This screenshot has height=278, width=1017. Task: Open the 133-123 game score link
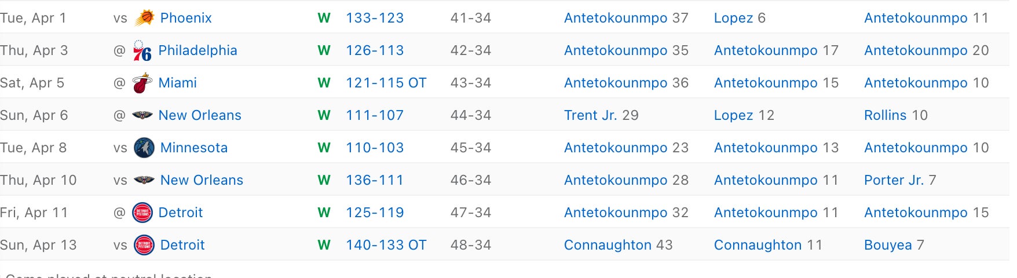click(375, 18)
